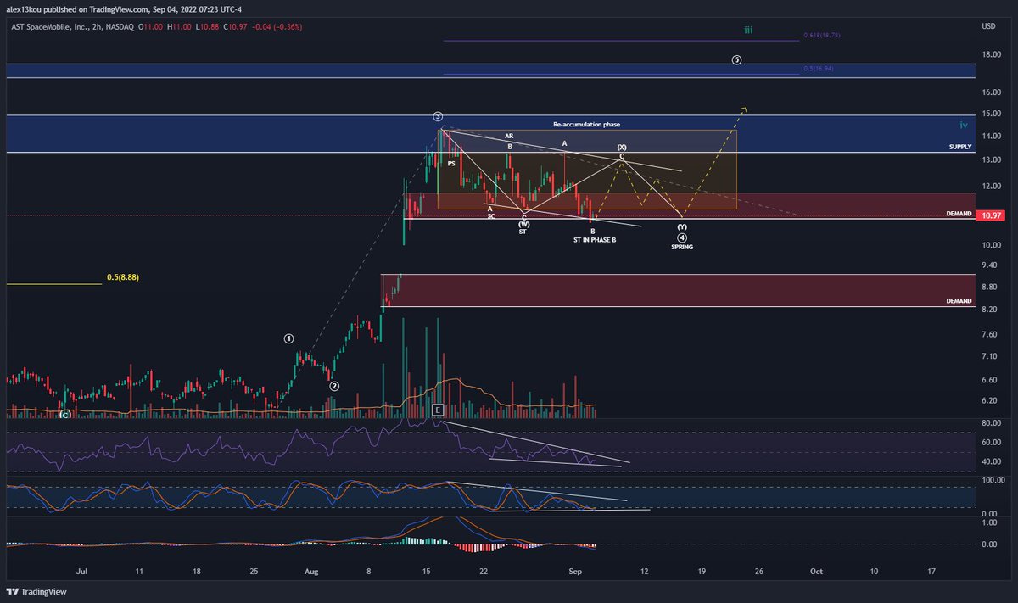Click the '−0.04 (−0.36%)' change value

[x=278, y=27]
